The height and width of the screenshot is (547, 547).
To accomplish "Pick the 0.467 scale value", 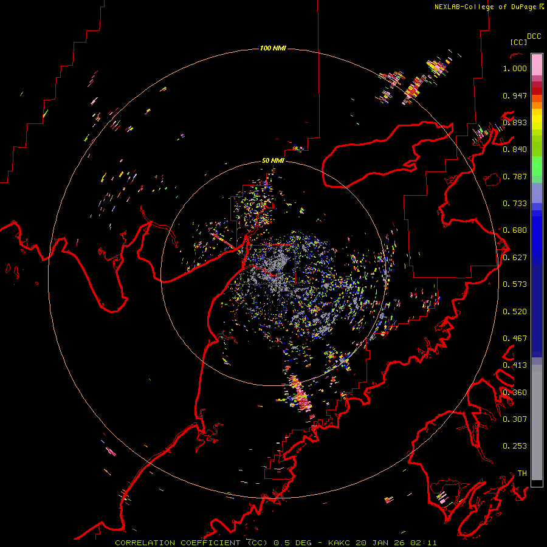I will click(515, 339).
